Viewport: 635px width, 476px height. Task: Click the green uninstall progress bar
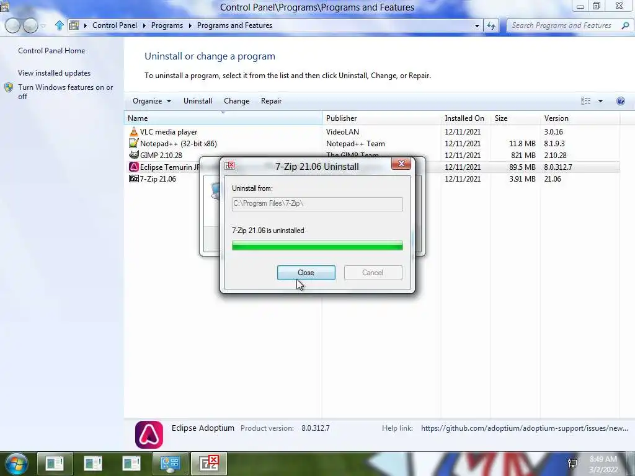click(317, 245)
